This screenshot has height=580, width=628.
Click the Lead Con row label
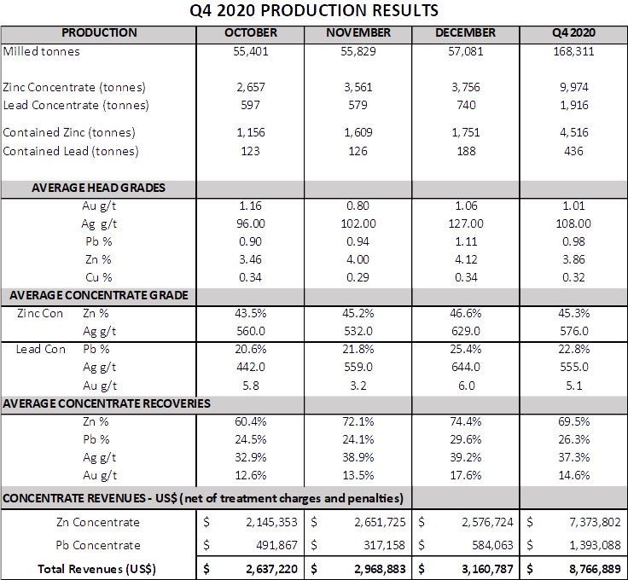(40, 349)
